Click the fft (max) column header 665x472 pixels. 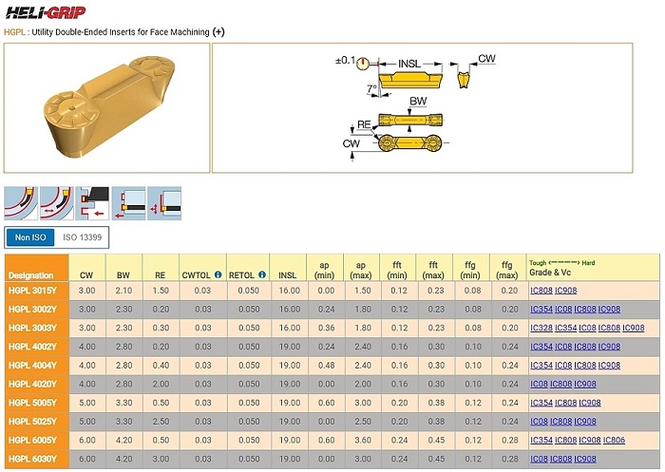coord(433,270)
